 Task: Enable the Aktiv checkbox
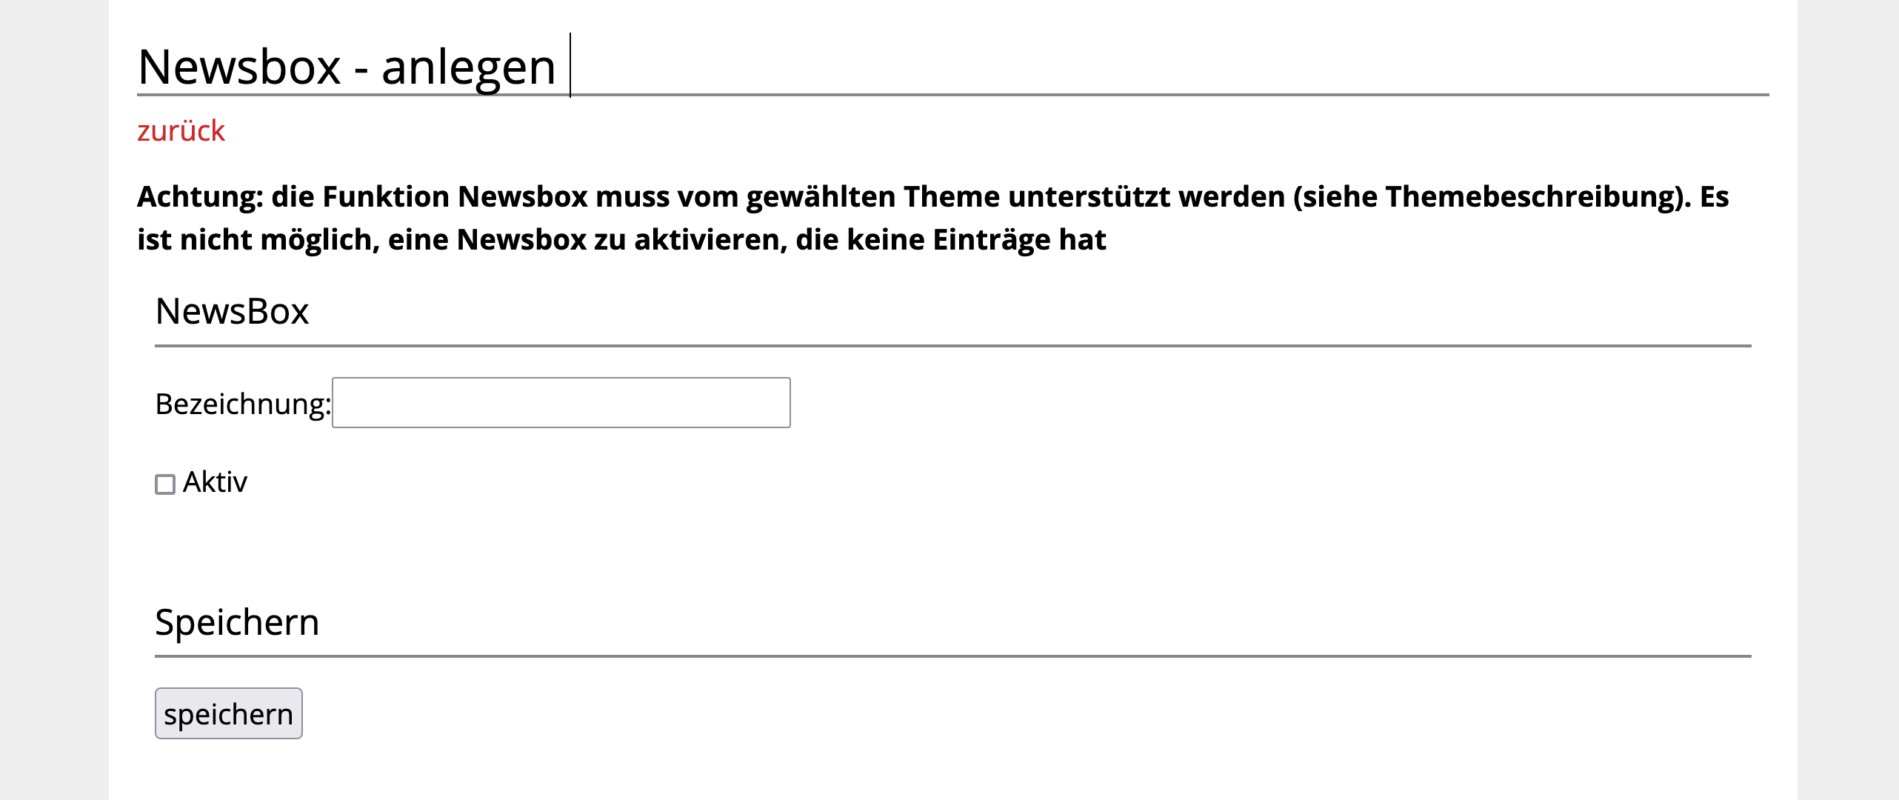coord(165,484)
